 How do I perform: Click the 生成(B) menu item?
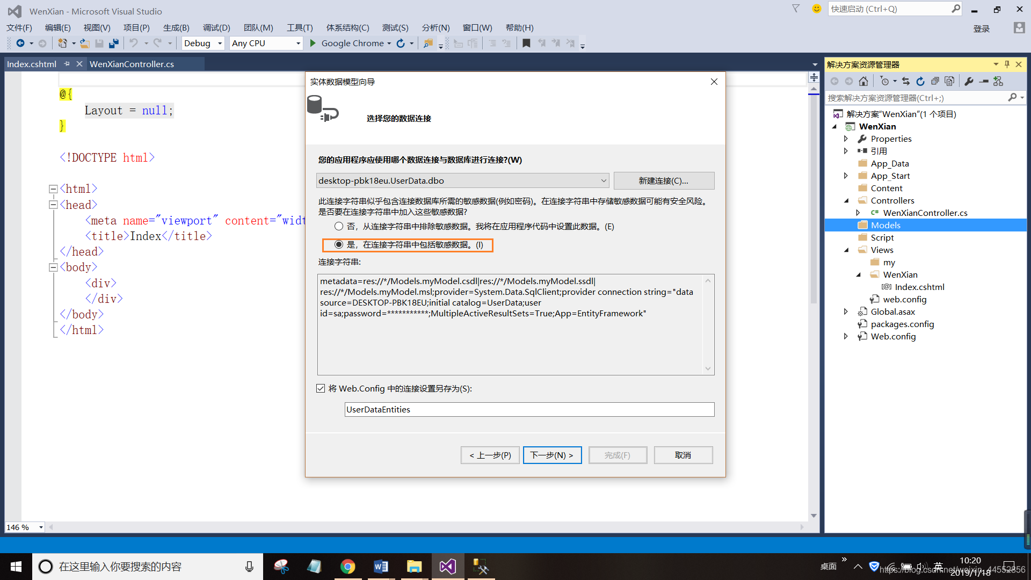tap(176, 27)
